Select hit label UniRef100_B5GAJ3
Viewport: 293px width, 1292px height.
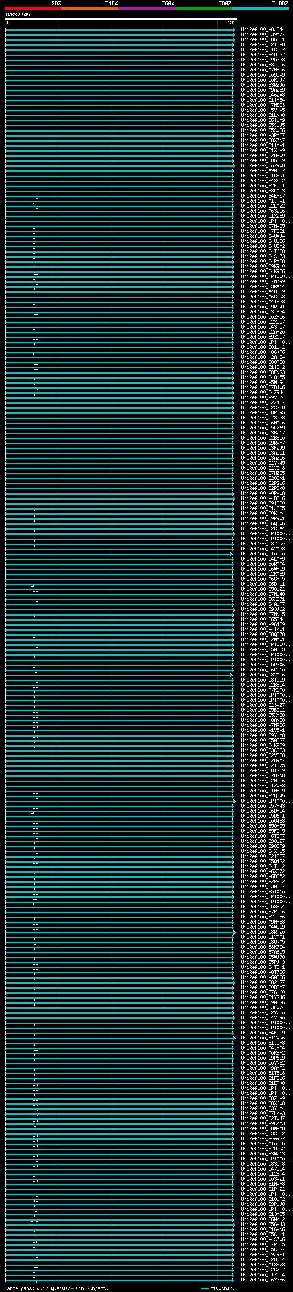pyautogui.click(x=262, y=1224)
